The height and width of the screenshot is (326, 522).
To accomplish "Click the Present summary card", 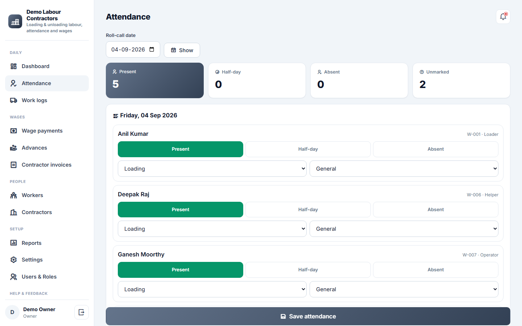I will coord(155,80).
